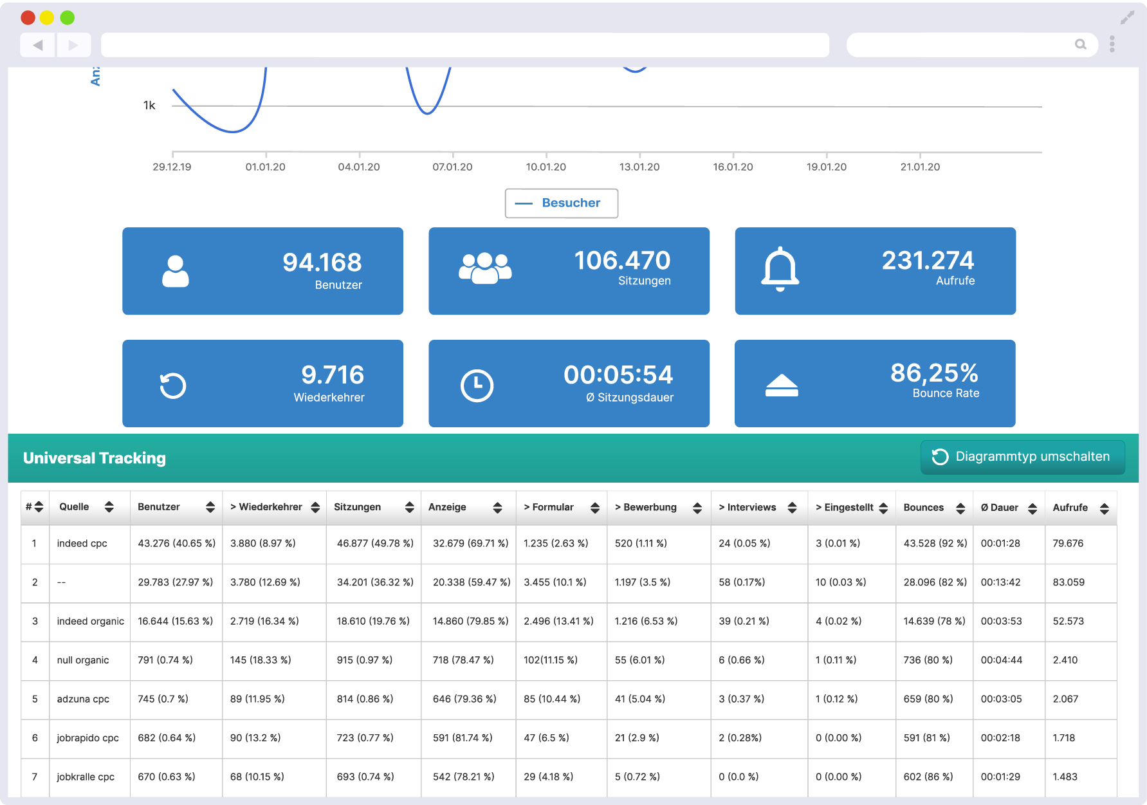Image resolution: width=1147 pixels, height=805 pixels.
Task: Click the group icon on Sitzungen card
Action: [x=485, y=268]
